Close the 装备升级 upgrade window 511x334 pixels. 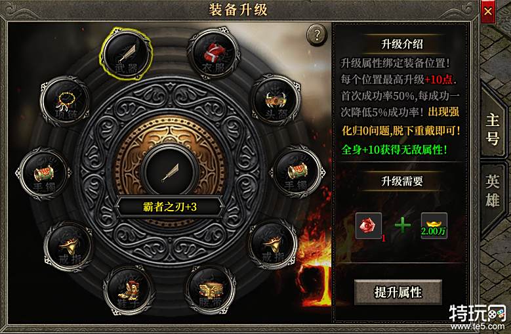click(x=488, y=11)
